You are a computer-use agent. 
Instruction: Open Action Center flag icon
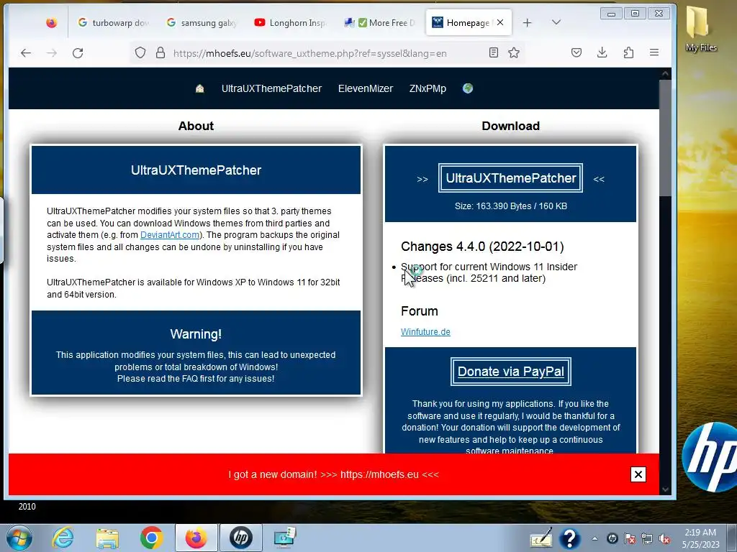(629, 538)
